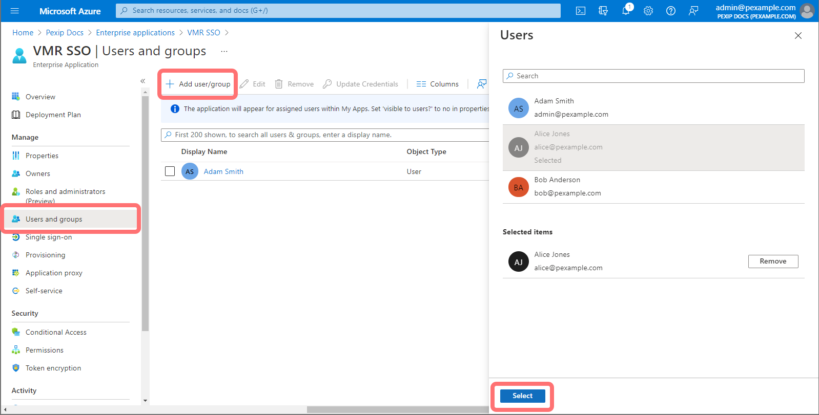Close the Users side panel

pyautogui.click(x=798, y=35)
